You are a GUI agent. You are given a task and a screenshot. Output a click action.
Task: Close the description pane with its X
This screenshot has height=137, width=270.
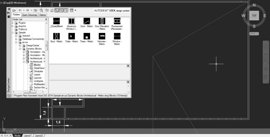(x=128, y=82)
